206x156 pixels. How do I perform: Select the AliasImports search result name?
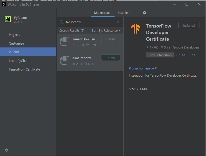[x=82, y=58]
